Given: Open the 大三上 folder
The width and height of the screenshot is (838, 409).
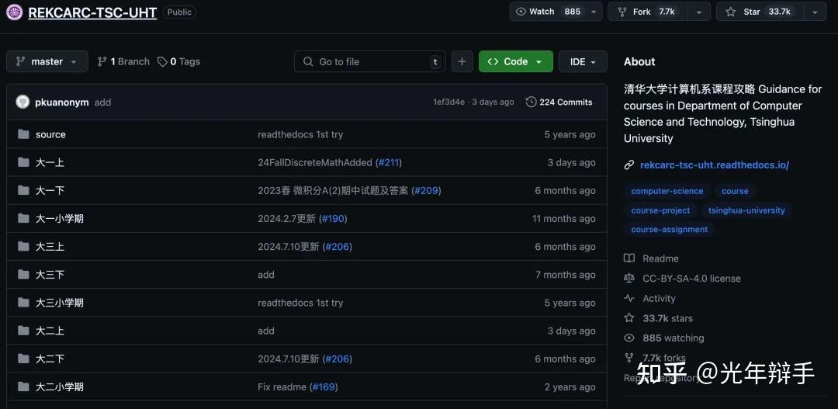Looking at the screenshot, I should pyautogui.click(x=50, y=247).
